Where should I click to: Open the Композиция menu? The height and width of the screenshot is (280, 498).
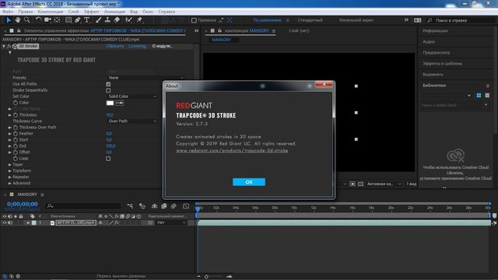(50, 12)
